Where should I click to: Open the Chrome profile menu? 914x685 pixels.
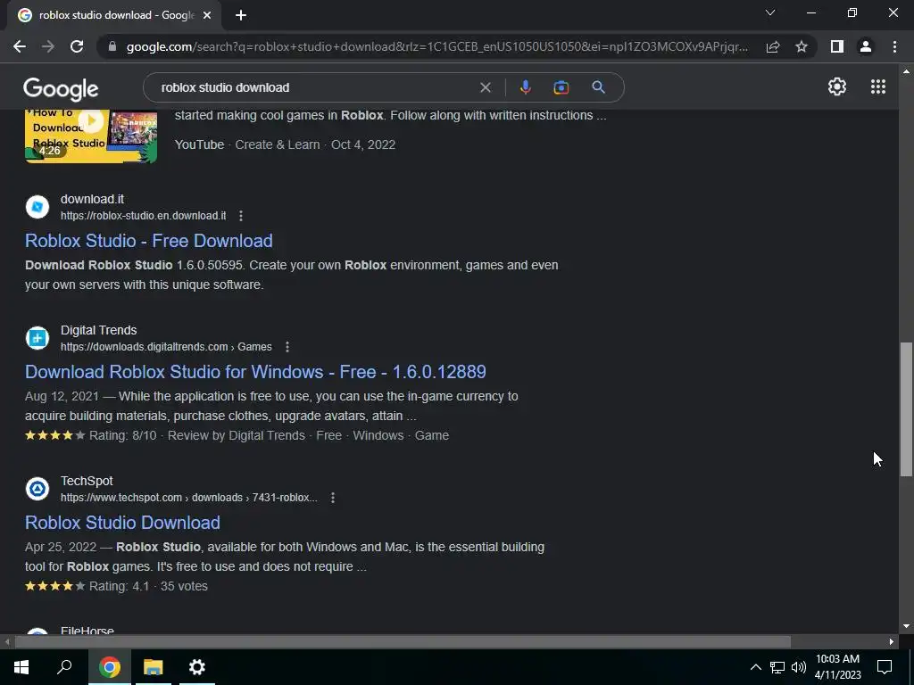click(866, 46)
